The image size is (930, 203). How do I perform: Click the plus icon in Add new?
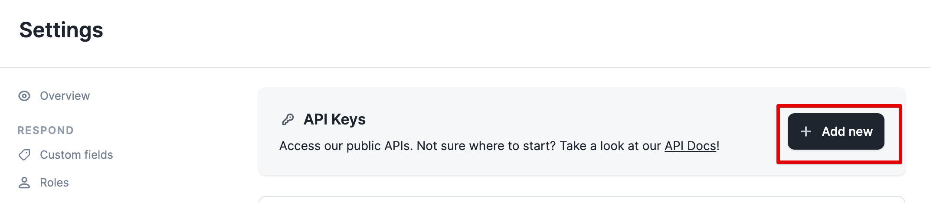pyautogui.click(x=806, y=131)
